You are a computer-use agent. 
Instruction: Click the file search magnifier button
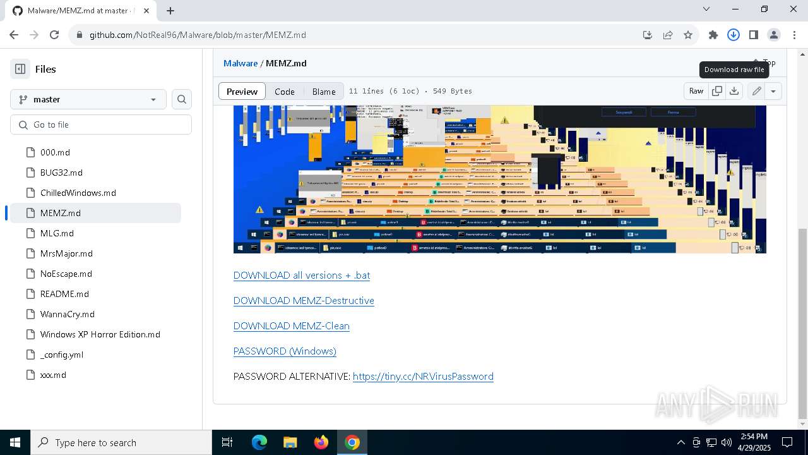click(x=182, y=99)
